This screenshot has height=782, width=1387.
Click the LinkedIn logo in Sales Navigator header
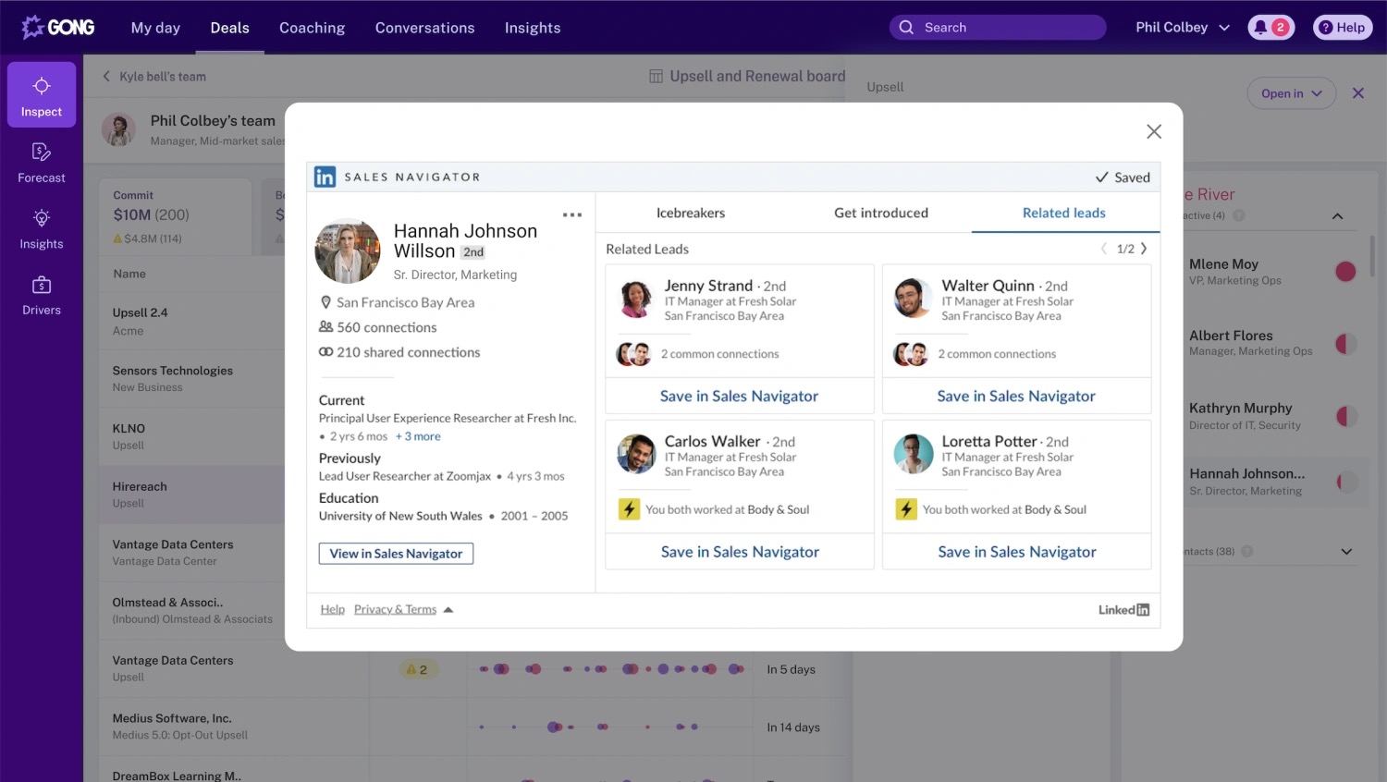click(x=325, y=177)
